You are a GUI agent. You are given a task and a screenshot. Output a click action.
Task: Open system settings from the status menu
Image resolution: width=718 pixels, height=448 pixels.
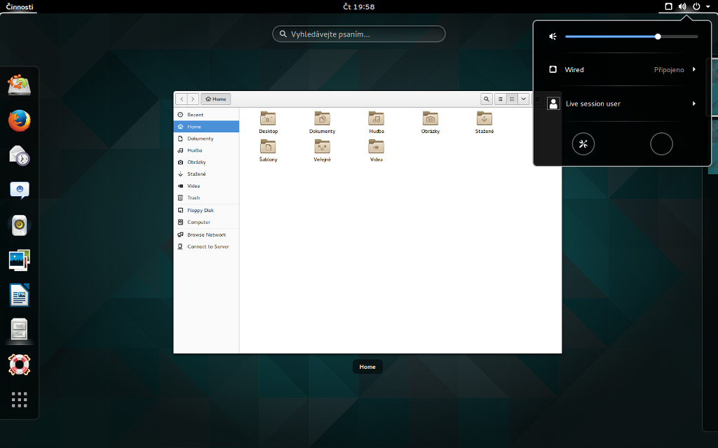tap(583, 144)
